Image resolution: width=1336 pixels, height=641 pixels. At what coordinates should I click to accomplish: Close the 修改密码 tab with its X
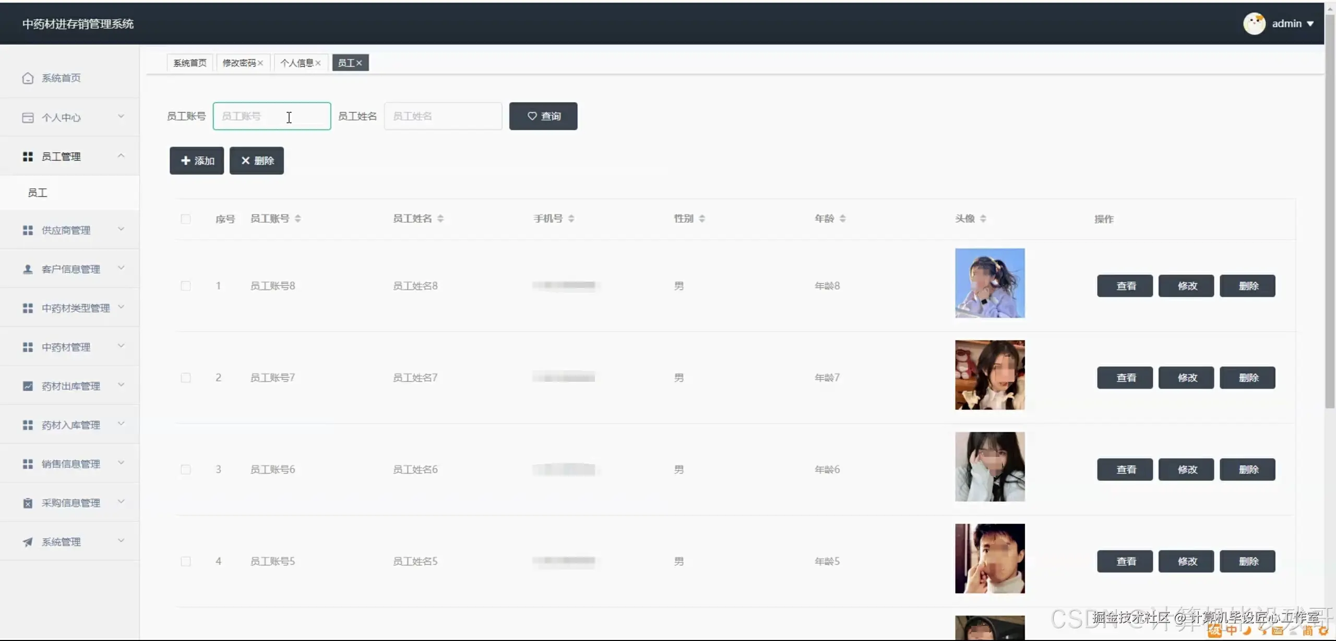(x=260, y=63)
